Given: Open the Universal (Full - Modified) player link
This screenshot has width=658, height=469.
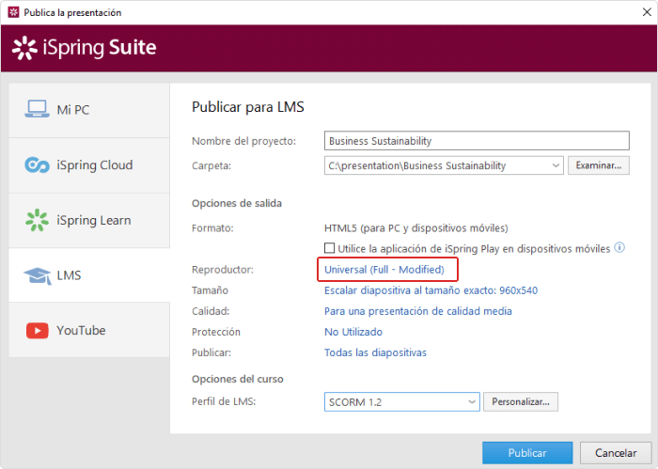Looking at the screenshot, I should pyautogui.click(x=384, y=270).
